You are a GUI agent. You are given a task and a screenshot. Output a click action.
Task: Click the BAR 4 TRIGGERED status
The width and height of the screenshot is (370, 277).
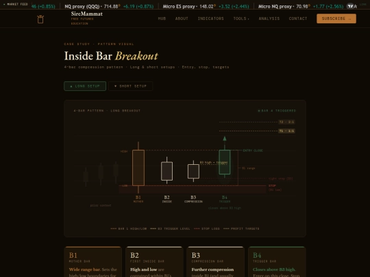coord(277,111)
